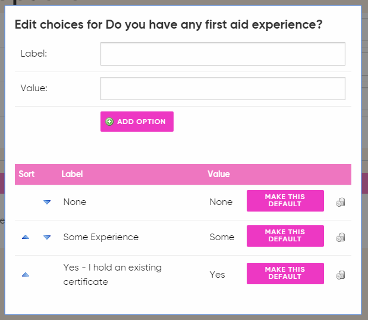
Task: Click the green plus icon on Add Option
Action: 109,122
